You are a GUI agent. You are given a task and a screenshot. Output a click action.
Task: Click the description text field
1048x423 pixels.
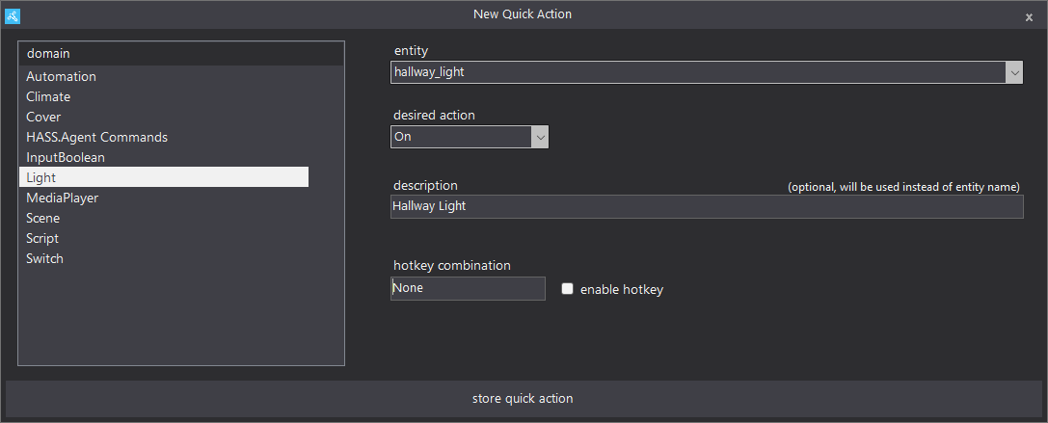tap(706, 206)
